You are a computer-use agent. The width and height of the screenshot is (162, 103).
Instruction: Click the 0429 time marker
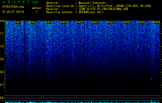pos(141,22)
